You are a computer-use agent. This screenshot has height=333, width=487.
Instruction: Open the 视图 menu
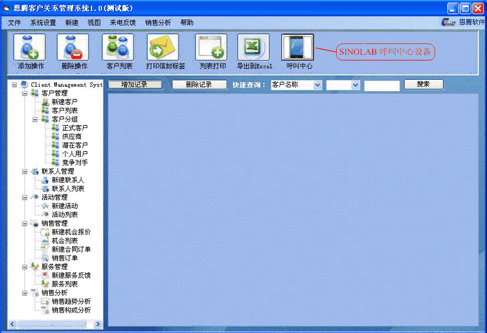click(x=94, y=23)
